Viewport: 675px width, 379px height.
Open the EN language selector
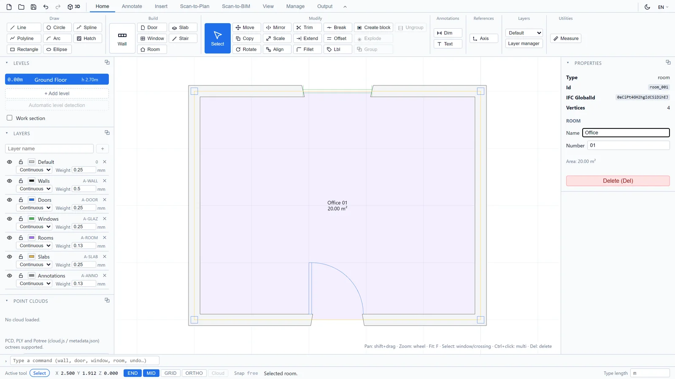663,7
